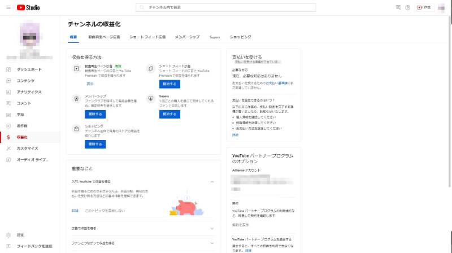Switch to the Supers tab
The height and width of the screenshot is (253, 452).
[215, 37]
